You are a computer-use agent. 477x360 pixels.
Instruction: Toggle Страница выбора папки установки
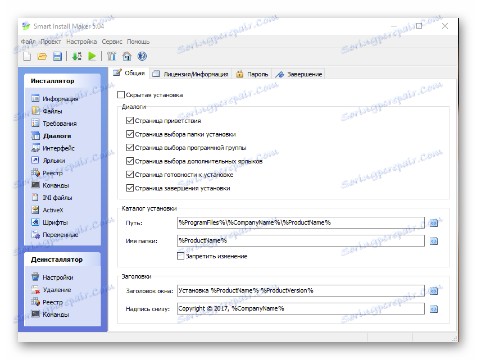[130, 134]
